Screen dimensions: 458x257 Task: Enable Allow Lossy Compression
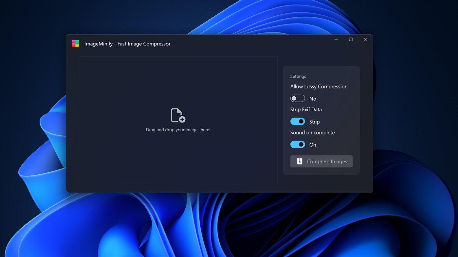tap(298, 98)
